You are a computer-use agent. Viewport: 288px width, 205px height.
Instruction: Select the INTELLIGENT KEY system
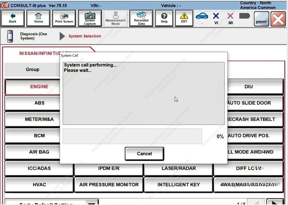pos(178,185)
